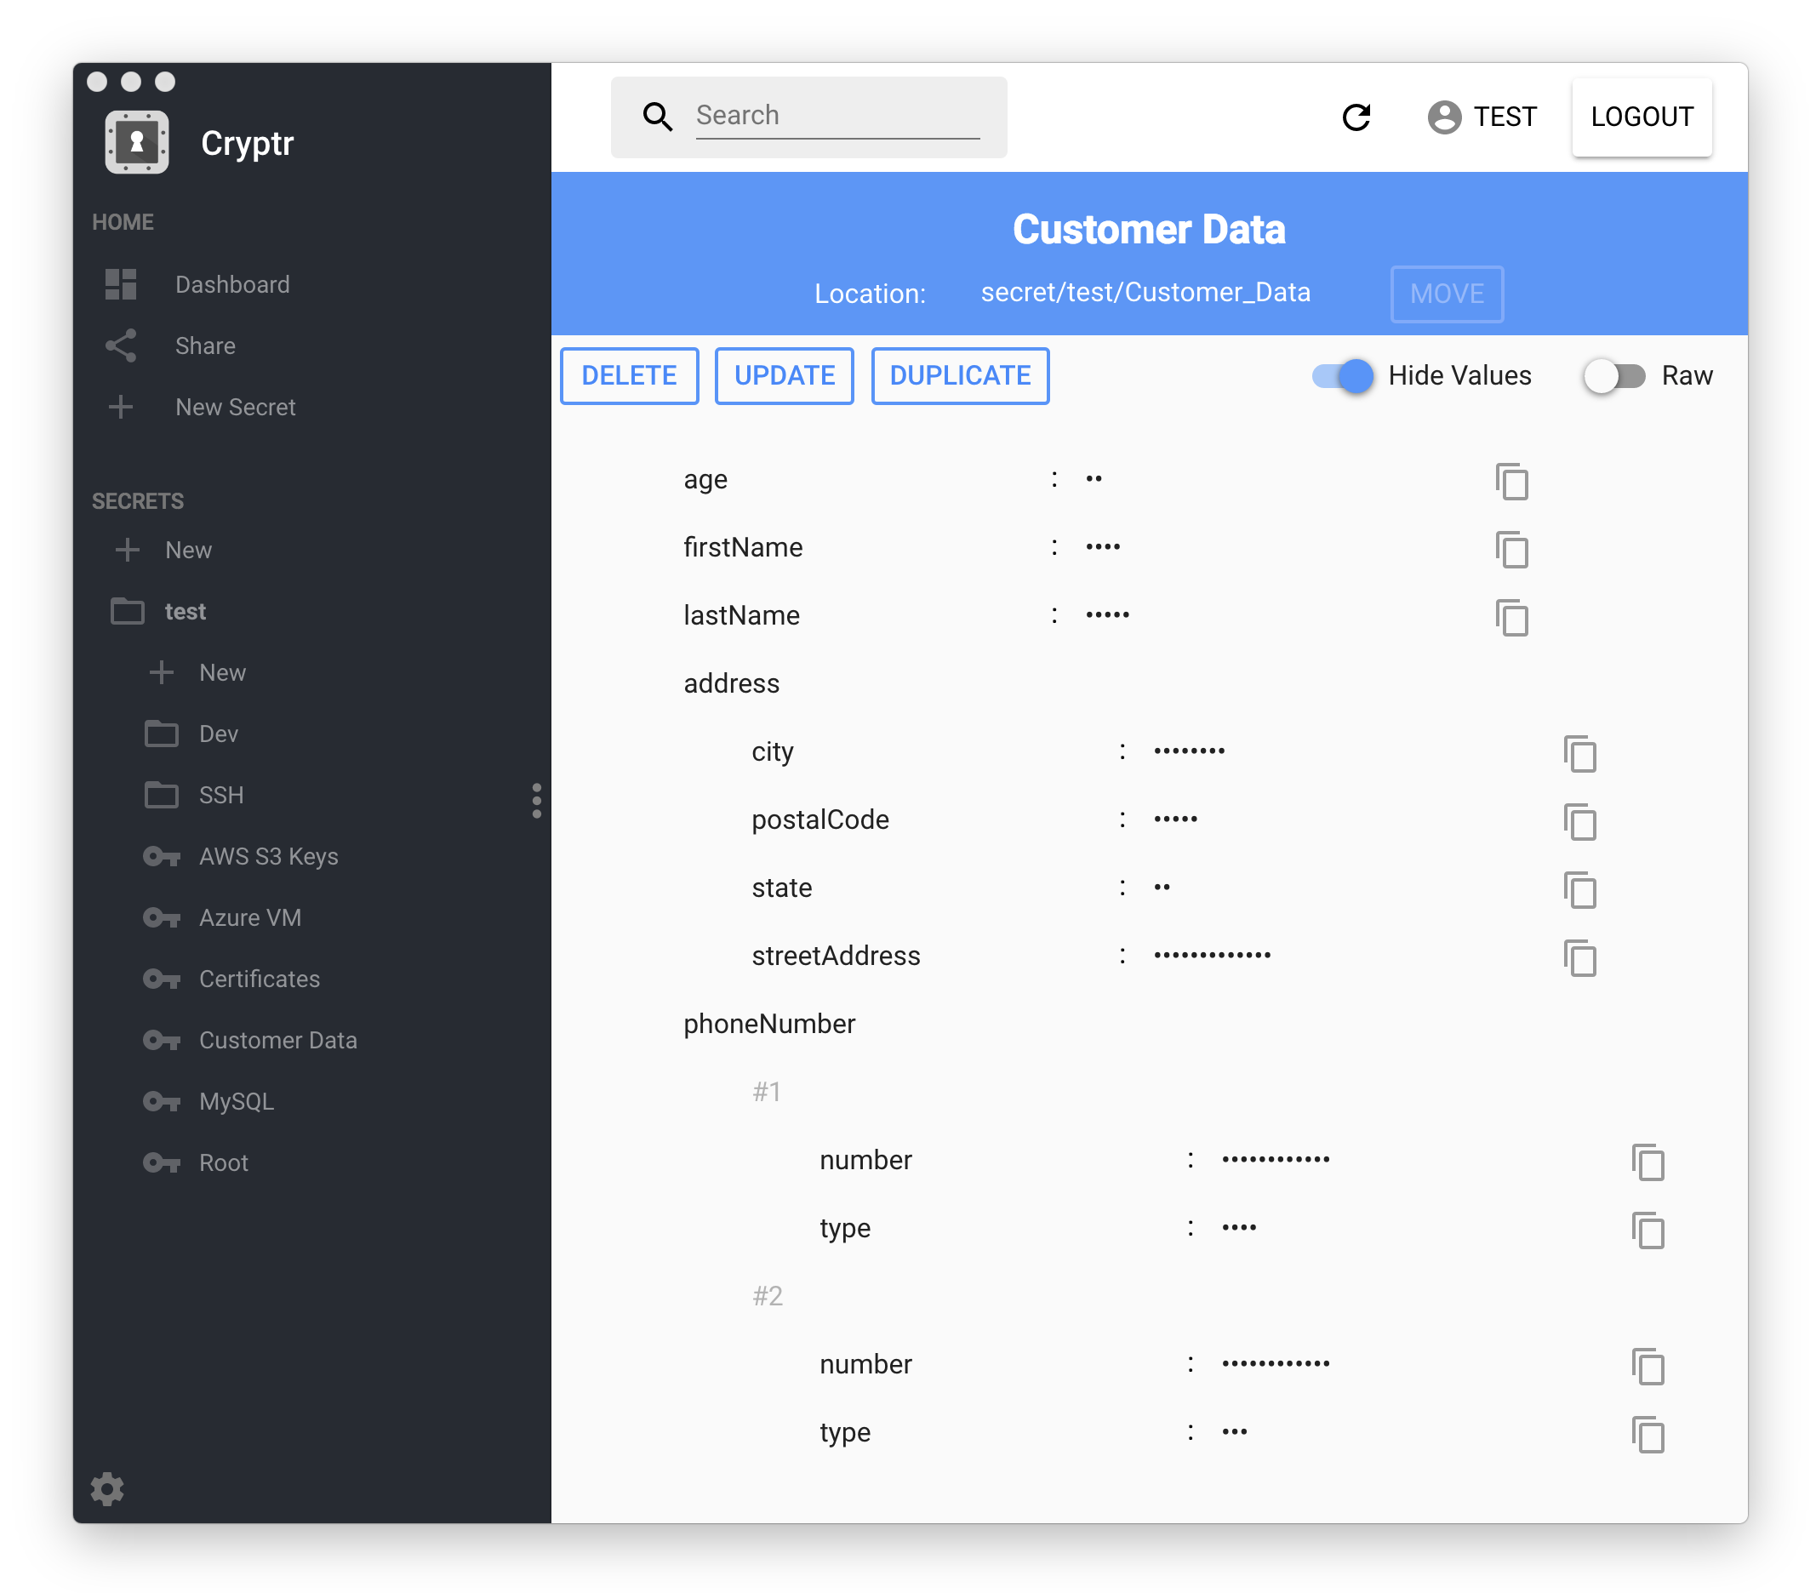Copy the age value to clipboard
1816x1593 pixels.
pos(1511,481)
